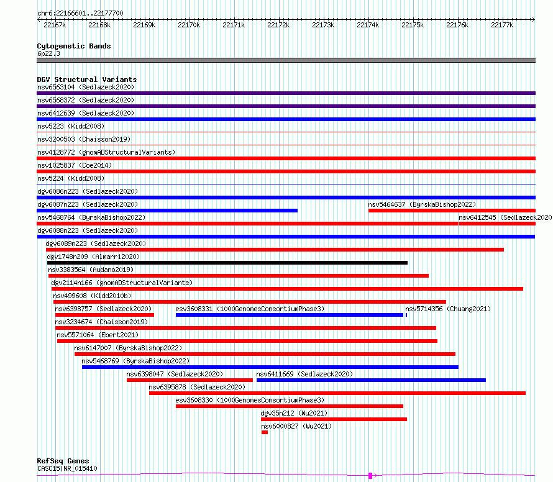
Task: Click the 22177k ruler tick label
Action: [502, 25]
